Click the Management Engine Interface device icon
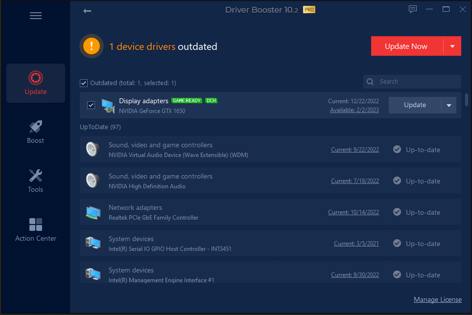The width and height of the screenshot is (472, 315). click(93, 274)
